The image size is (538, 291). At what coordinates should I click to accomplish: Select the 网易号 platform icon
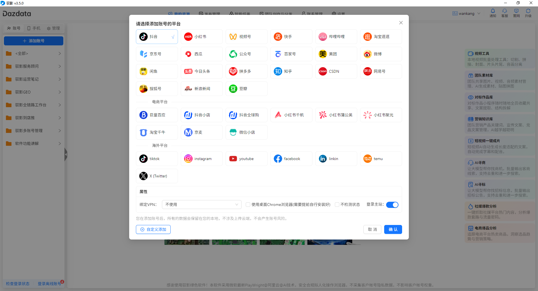368,71
